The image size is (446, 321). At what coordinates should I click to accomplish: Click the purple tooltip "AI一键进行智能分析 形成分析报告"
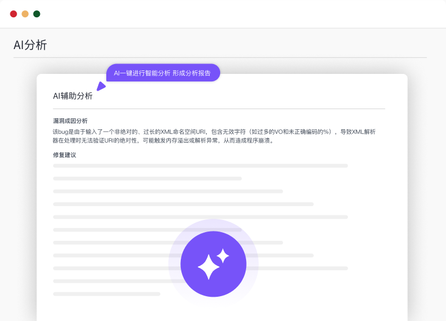tap(163, 73)
